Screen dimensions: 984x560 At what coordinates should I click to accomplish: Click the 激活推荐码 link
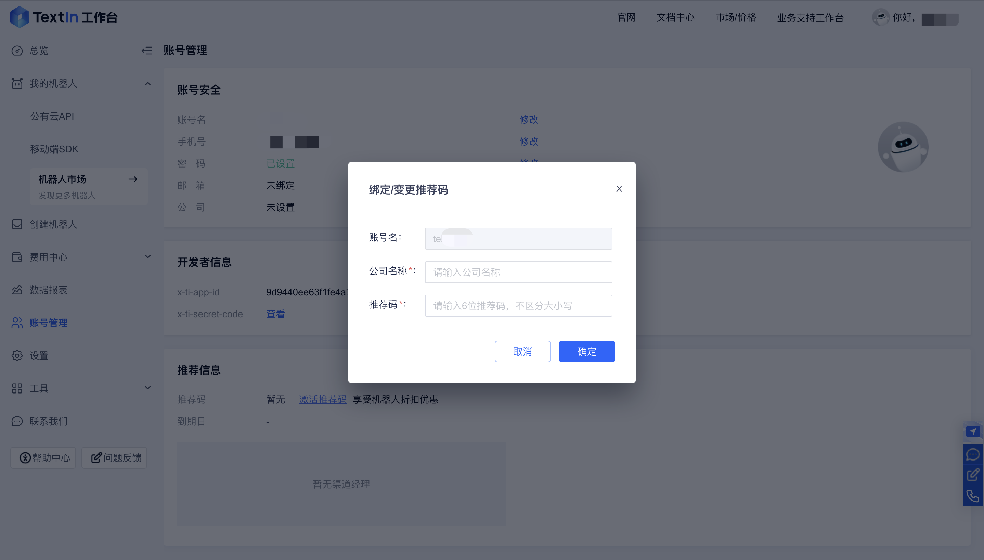coord(323,399)
